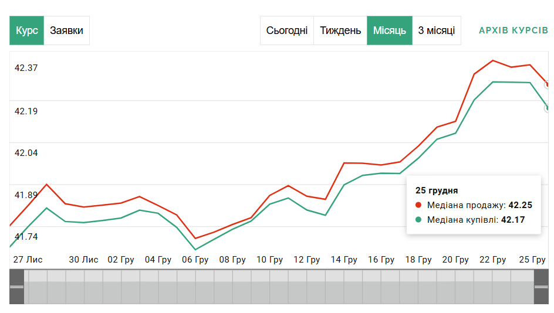Click the red sell-median marker at chart edge
Viewport: 554px width, 313px height.
[x=548, y=85]
